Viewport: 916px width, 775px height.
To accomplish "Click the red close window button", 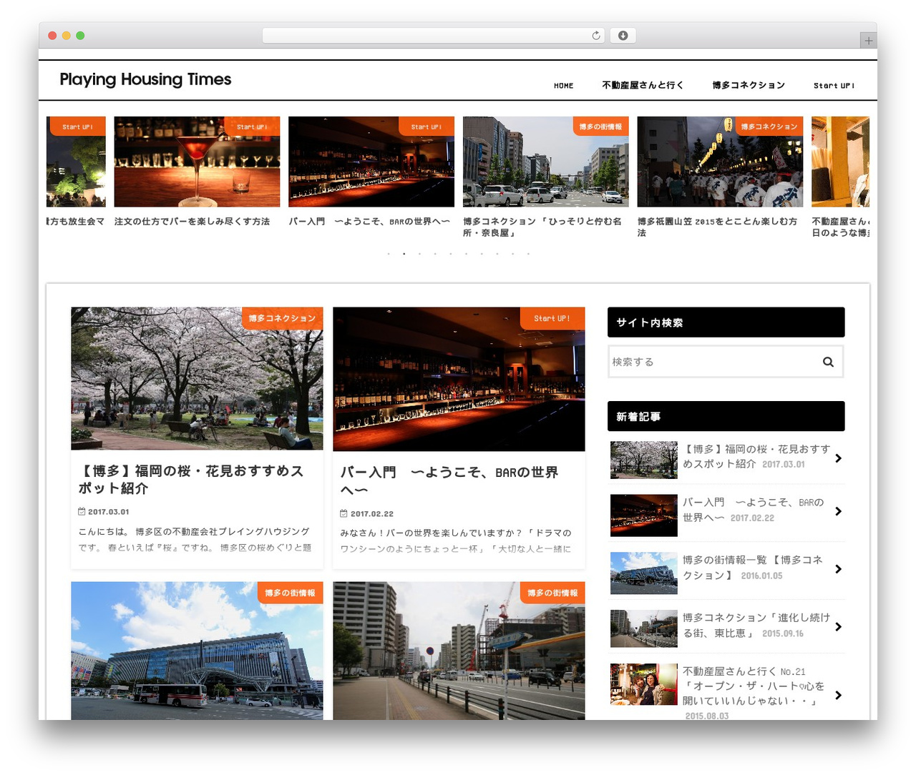I will coord(52,36).
